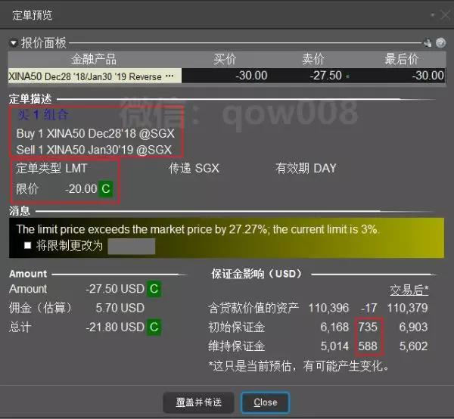Click the input field after 将限制更改为
The image size is (454, 419).
point(131,246)
